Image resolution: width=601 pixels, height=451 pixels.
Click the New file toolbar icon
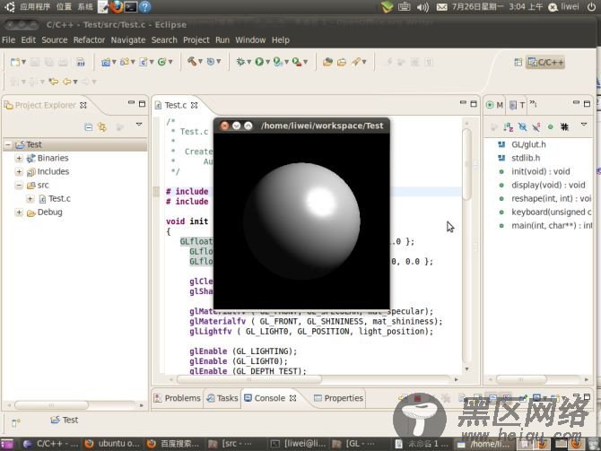(x=15, y=62)
